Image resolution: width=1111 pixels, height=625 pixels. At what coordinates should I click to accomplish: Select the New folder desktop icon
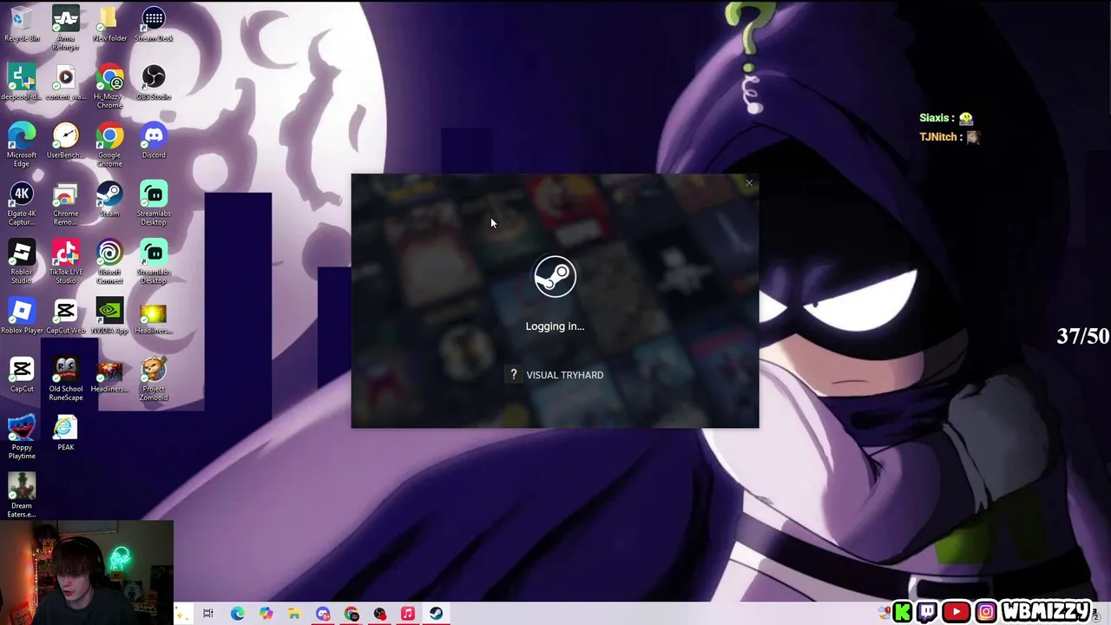click(x=109, y=24)
